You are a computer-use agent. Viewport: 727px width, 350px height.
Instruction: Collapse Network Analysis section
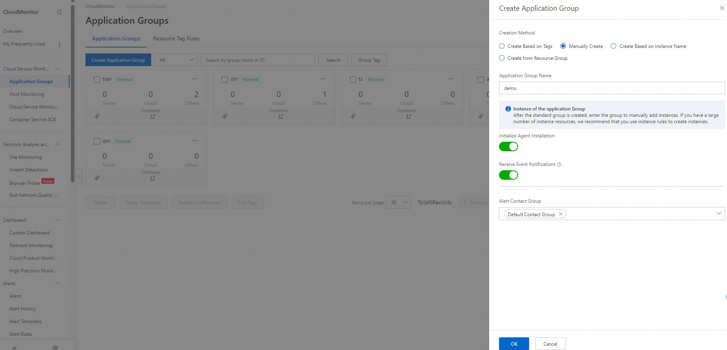(x=58, y=145)
